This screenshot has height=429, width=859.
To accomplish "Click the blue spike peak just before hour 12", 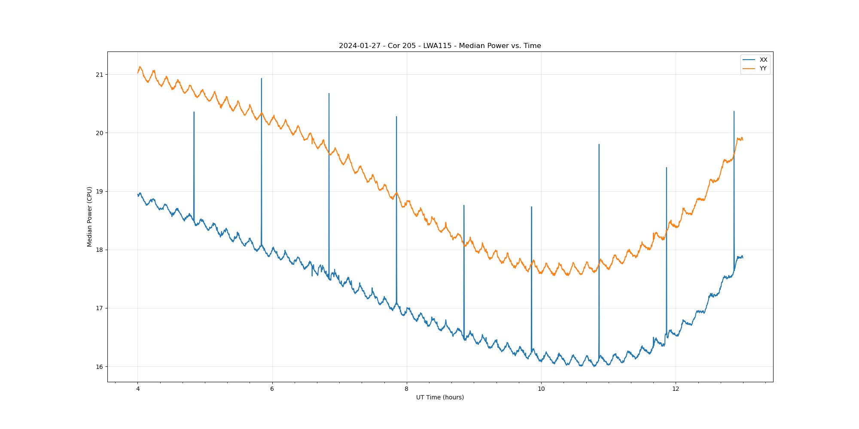I will pos(667,168).
